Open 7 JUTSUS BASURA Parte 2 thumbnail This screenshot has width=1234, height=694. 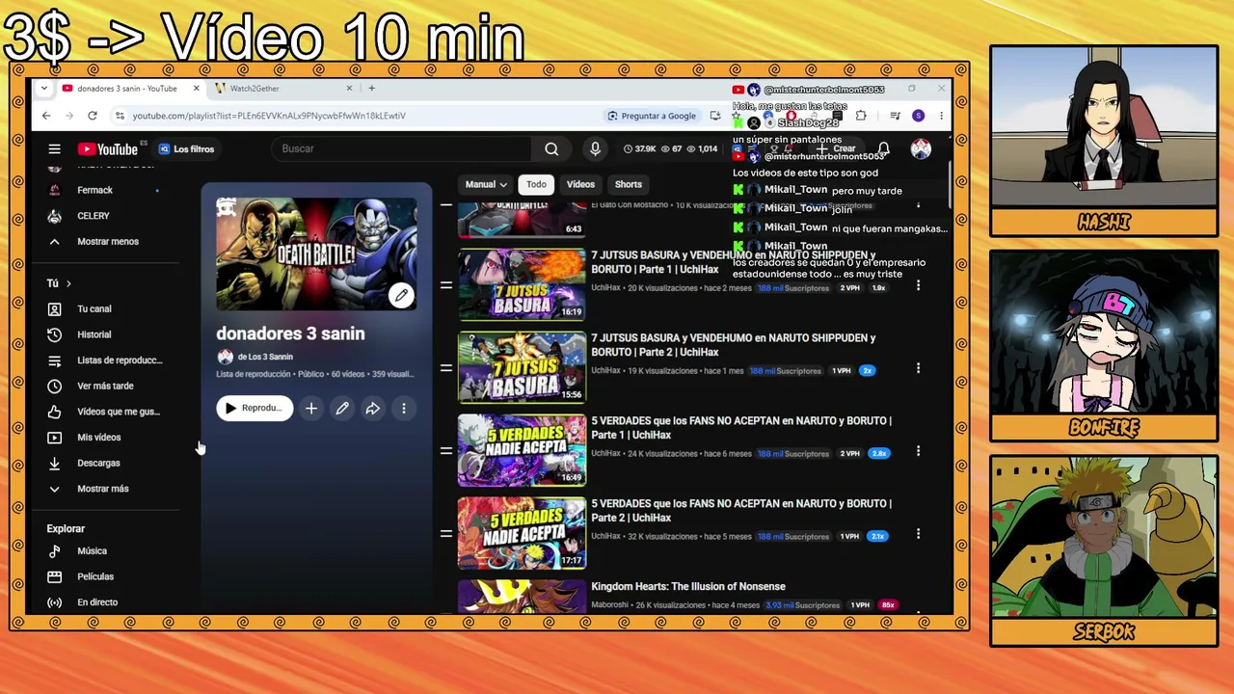click(x=522, y=367)
